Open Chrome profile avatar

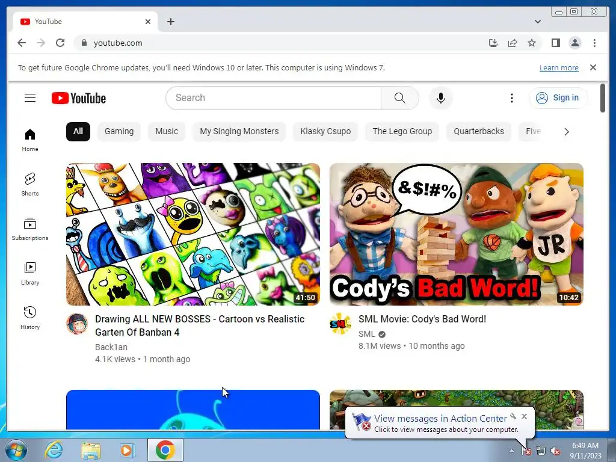574,43
